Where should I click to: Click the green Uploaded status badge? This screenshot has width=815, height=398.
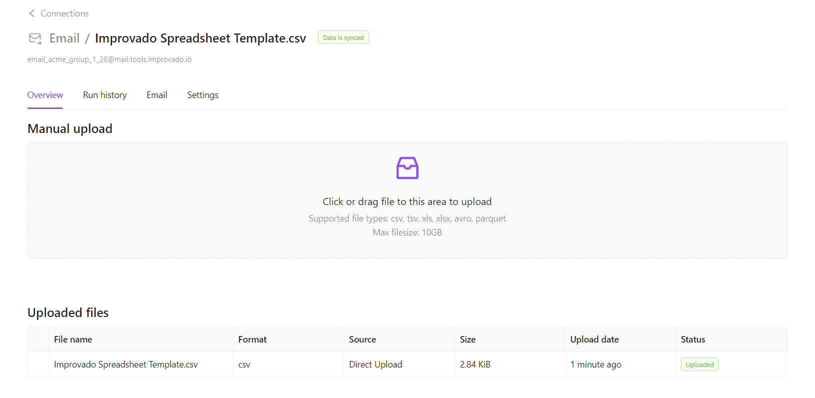699,364
